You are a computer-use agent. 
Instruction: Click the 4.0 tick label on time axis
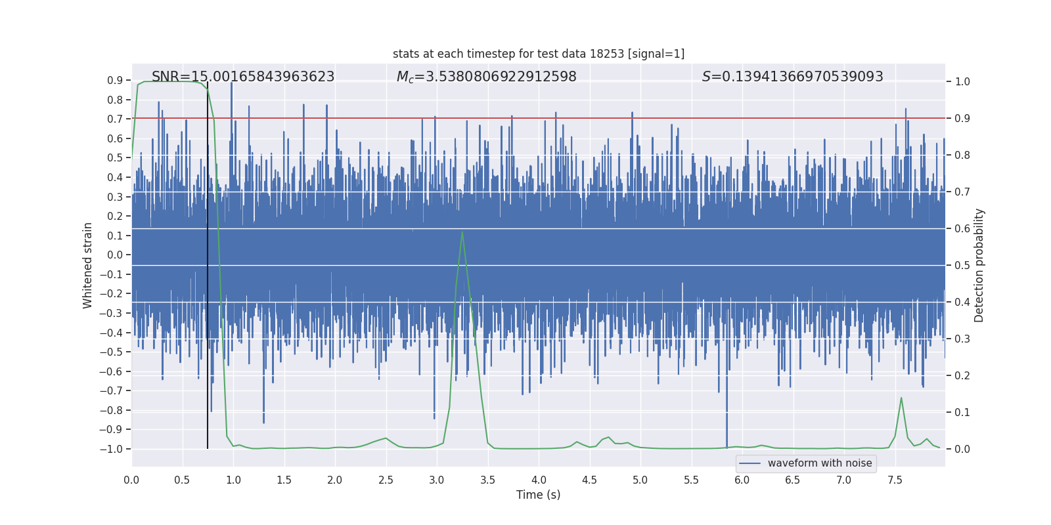[x=539, y=480]
